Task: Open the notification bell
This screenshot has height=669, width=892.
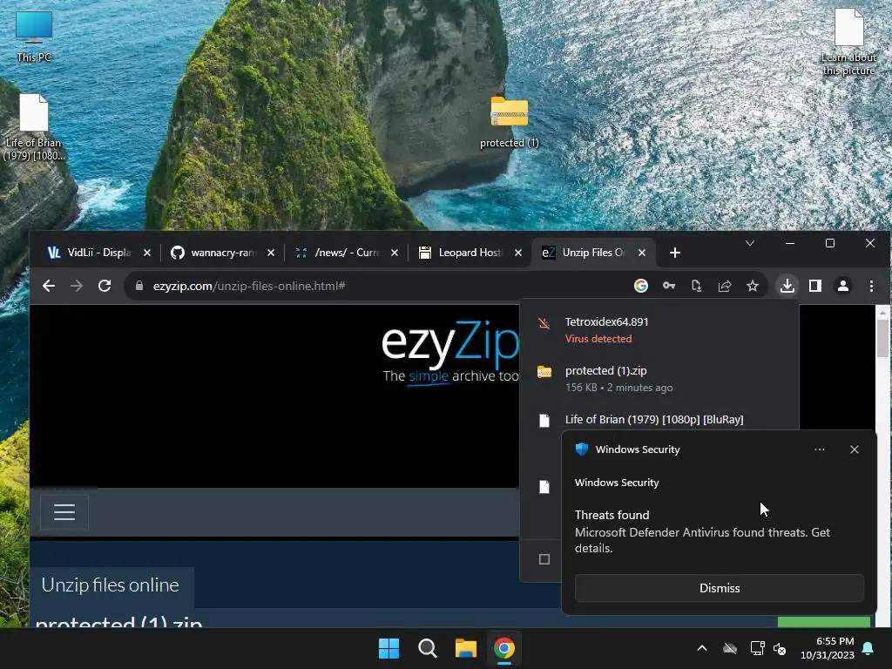Action: (868, 648)
